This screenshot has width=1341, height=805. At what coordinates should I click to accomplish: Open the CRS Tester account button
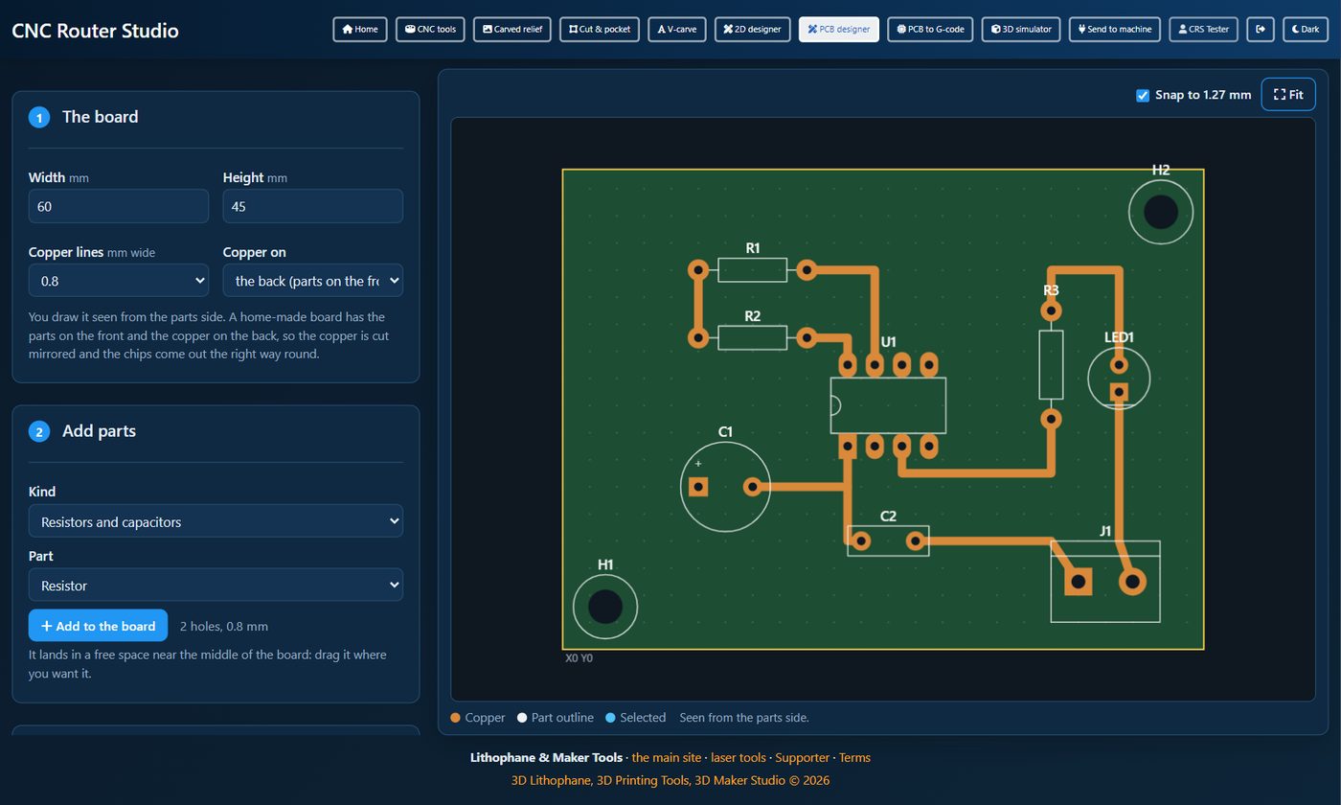(1203, 29)
